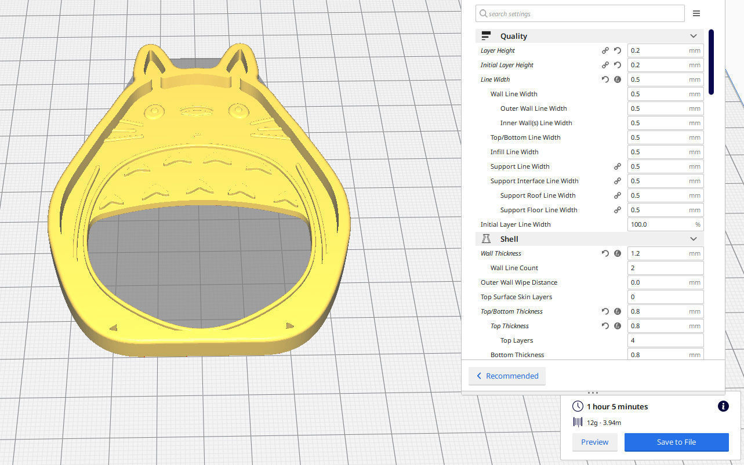This screenshot has height=465, width=744.
Task: Click the Shell section header
Action: tap(589, 239)
